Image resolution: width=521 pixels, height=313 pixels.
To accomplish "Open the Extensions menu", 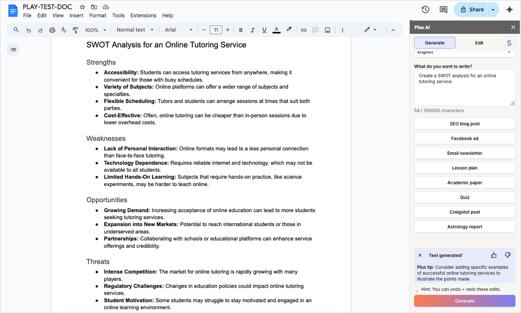I will pos(143,15).
